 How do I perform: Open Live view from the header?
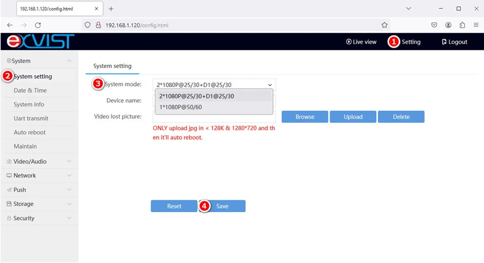(x=361, y=42)
